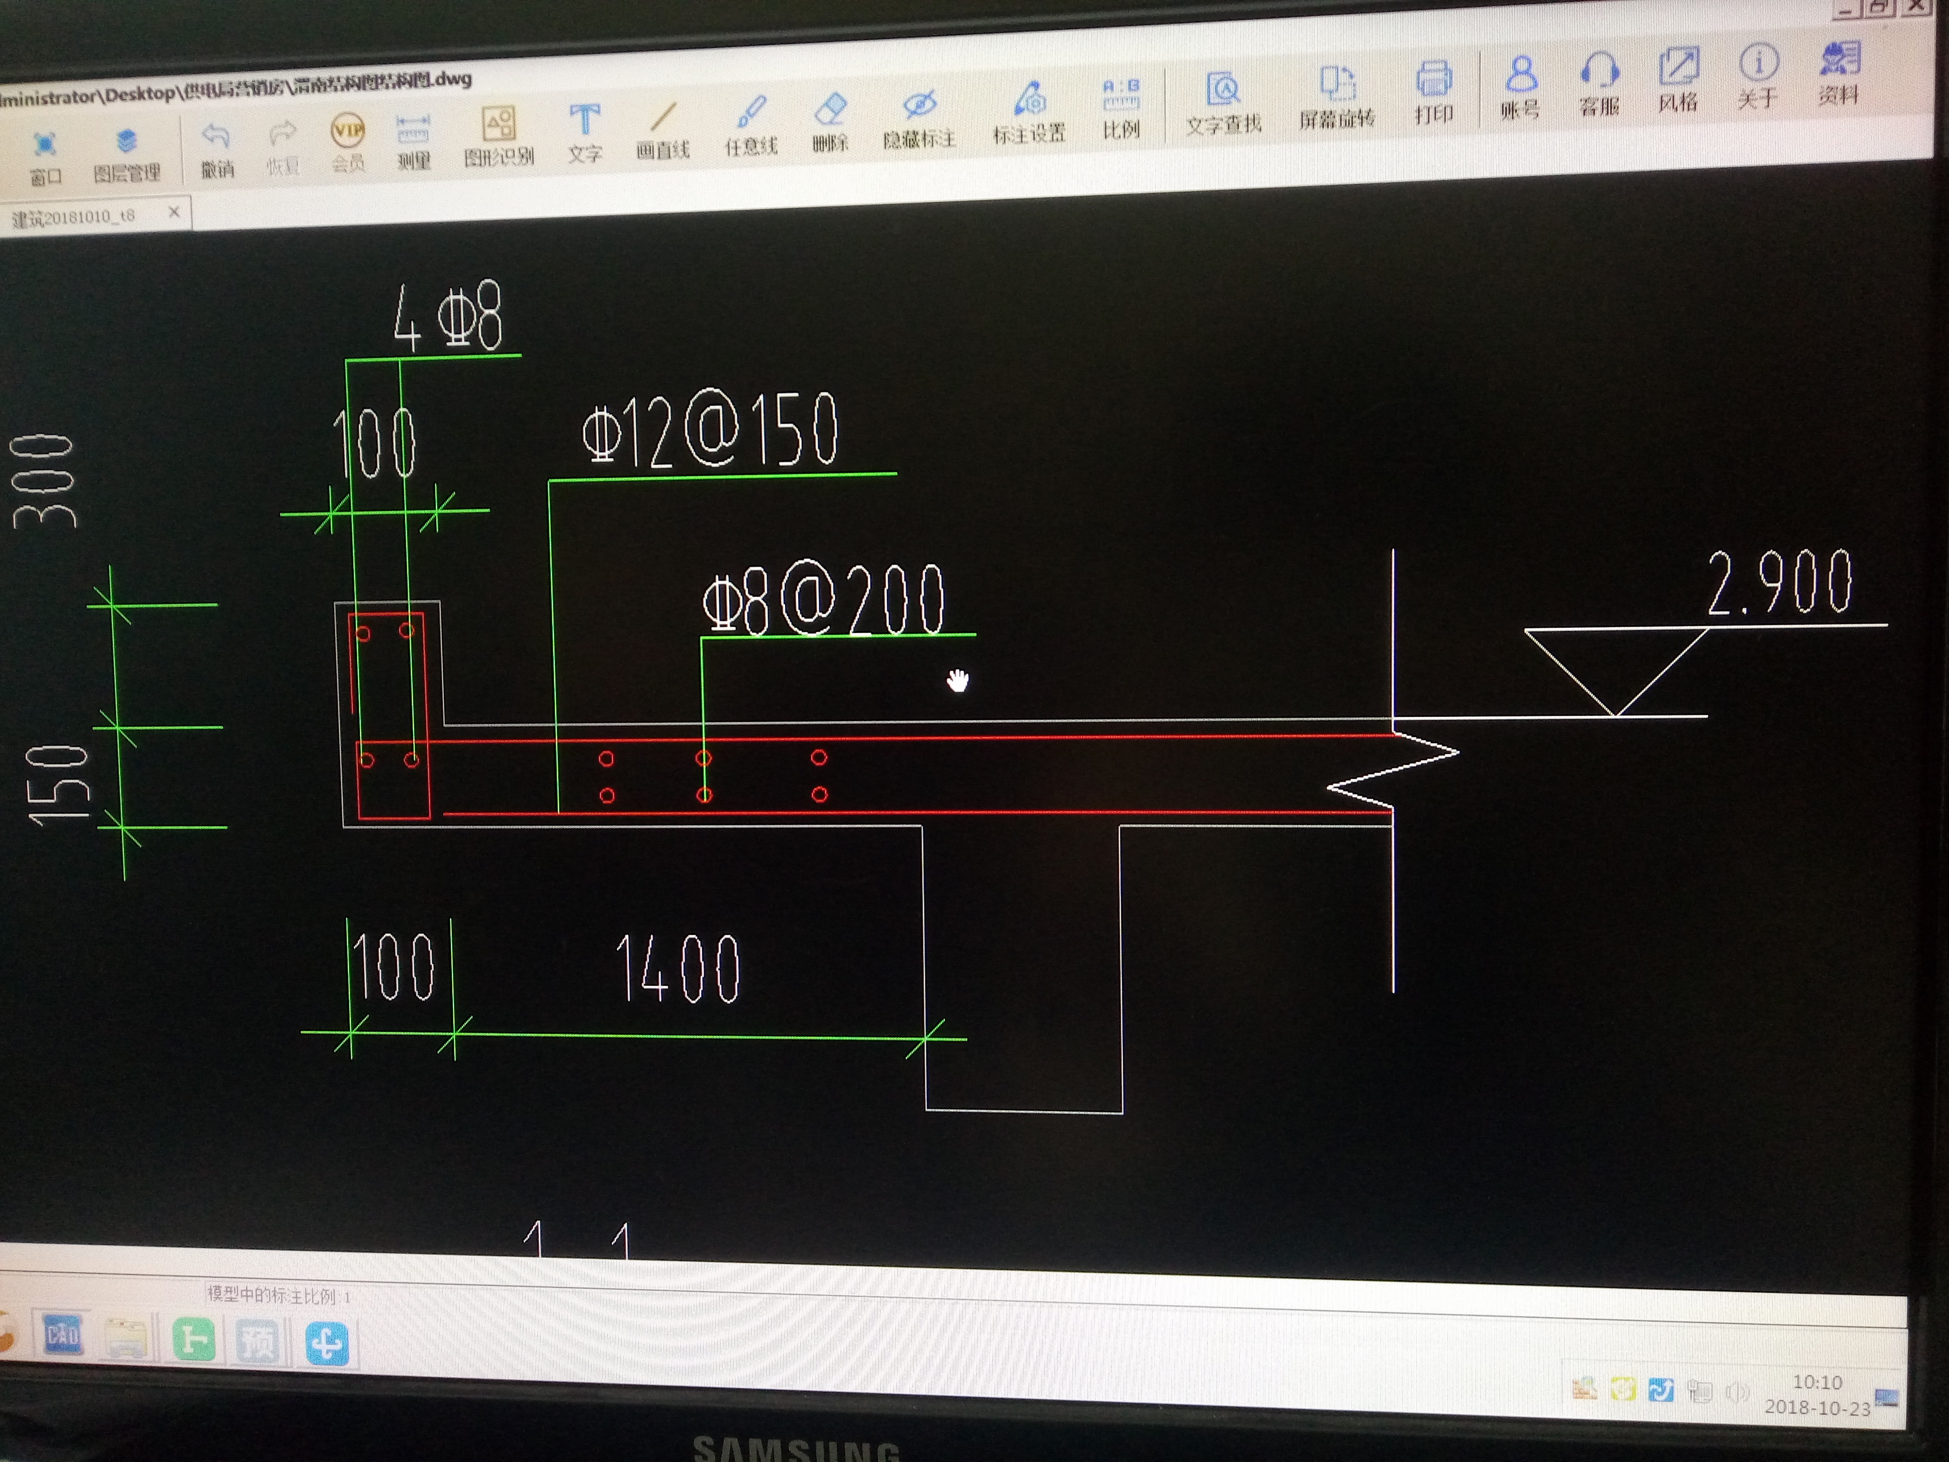1949x1462 pixels.
Task: Click the 撤销 undo arrow
Action: point(217,150)
